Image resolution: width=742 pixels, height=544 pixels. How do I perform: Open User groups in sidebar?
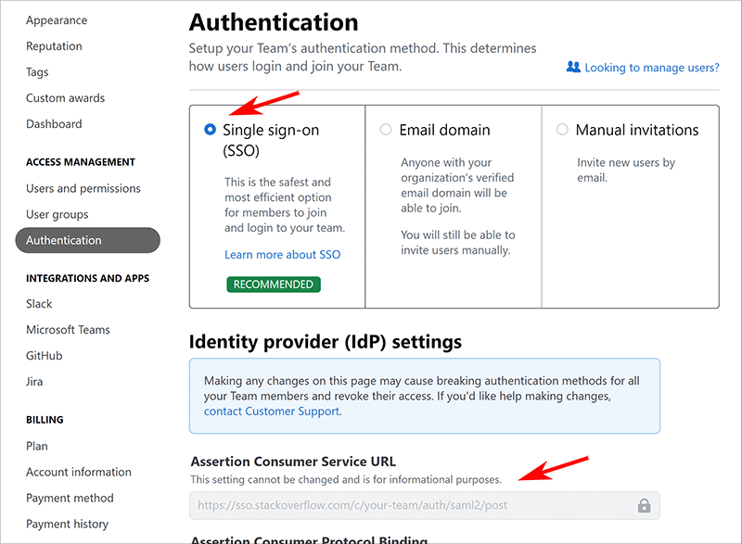[58, 214]
